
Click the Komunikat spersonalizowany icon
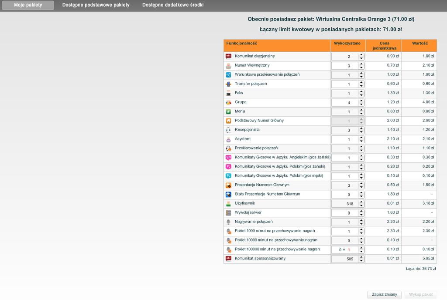coord(228,259)
